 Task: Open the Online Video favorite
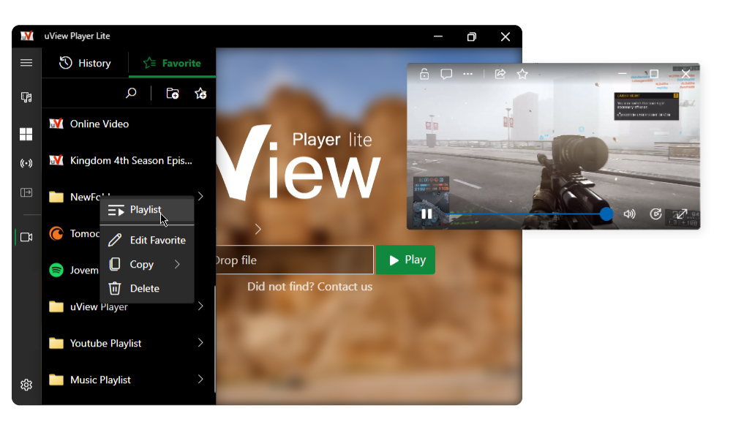[129, 124]
